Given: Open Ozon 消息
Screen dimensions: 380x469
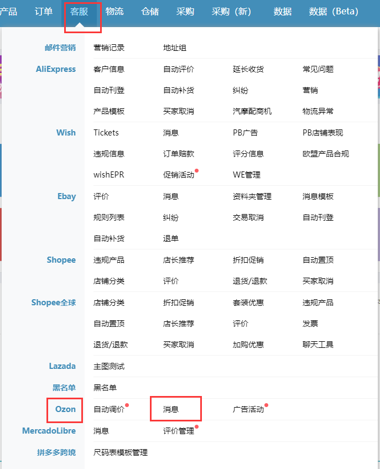Looking at the screenshot, I should pyautogui.click(x=171, y=409).
